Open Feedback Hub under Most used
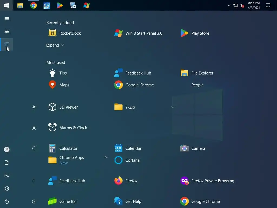 point(133,73)
